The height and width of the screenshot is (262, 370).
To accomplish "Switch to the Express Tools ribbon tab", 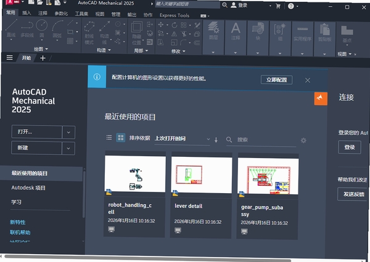I will point(175,15).
